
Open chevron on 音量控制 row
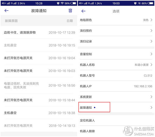point(151,54)
